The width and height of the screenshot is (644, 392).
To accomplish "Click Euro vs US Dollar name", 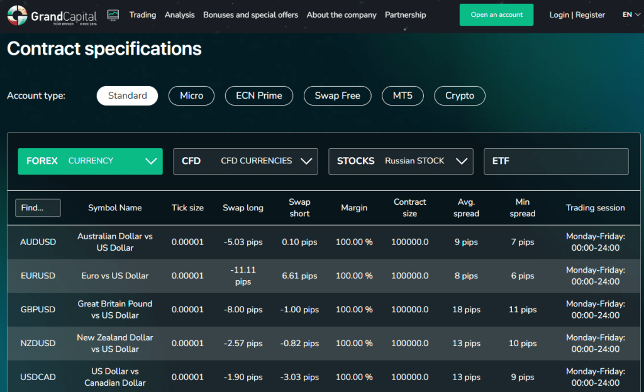I will click(x=115, y=276).
